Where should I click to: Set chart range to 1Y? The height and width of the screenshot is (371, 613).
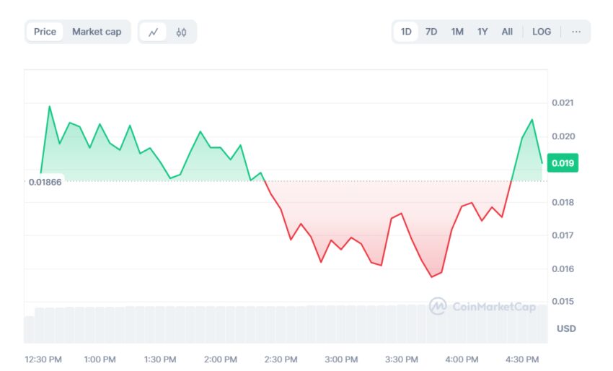pos(482,32)
